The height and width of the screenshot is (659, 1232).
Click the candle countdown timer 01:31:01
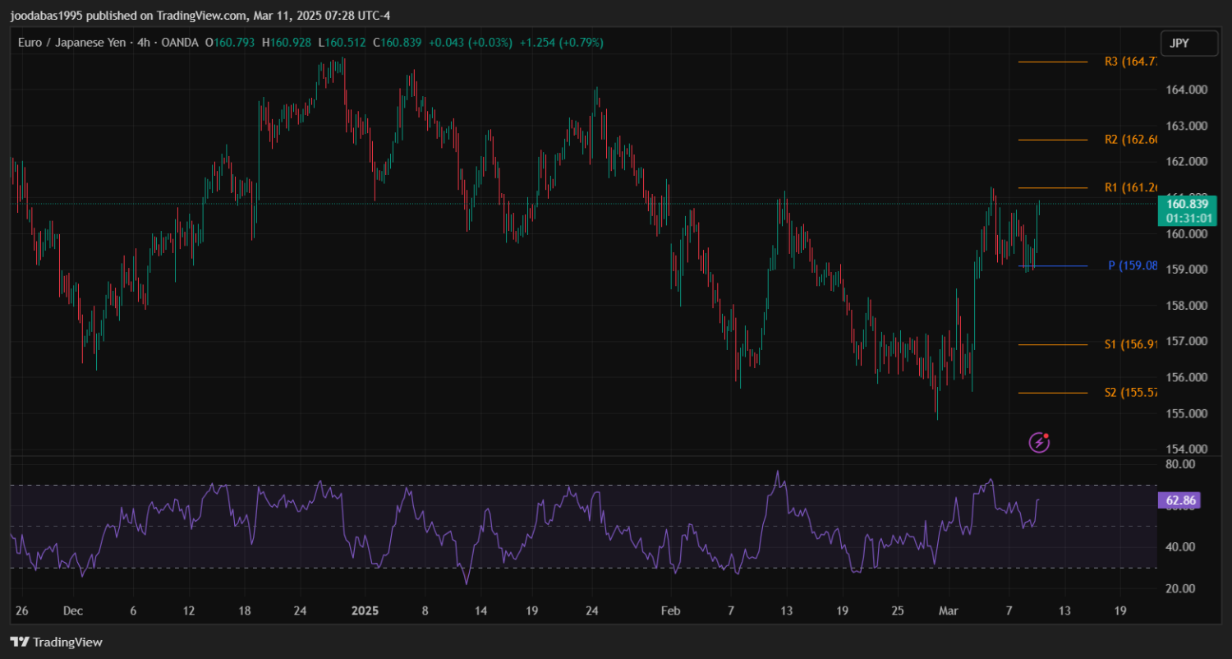click(1186, 218)
